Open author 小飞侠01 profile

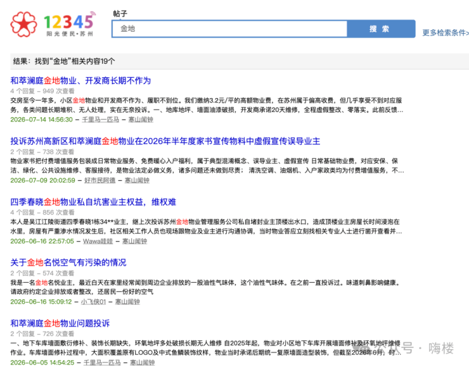(x=93, y=302)
